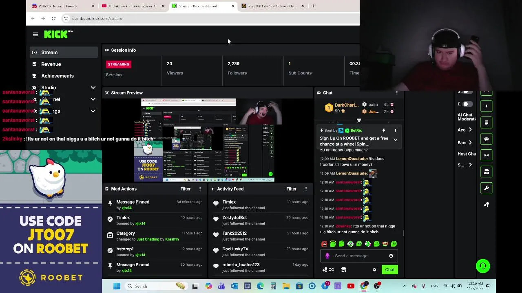Open the shop icon below chat input

tap(343, 269)
